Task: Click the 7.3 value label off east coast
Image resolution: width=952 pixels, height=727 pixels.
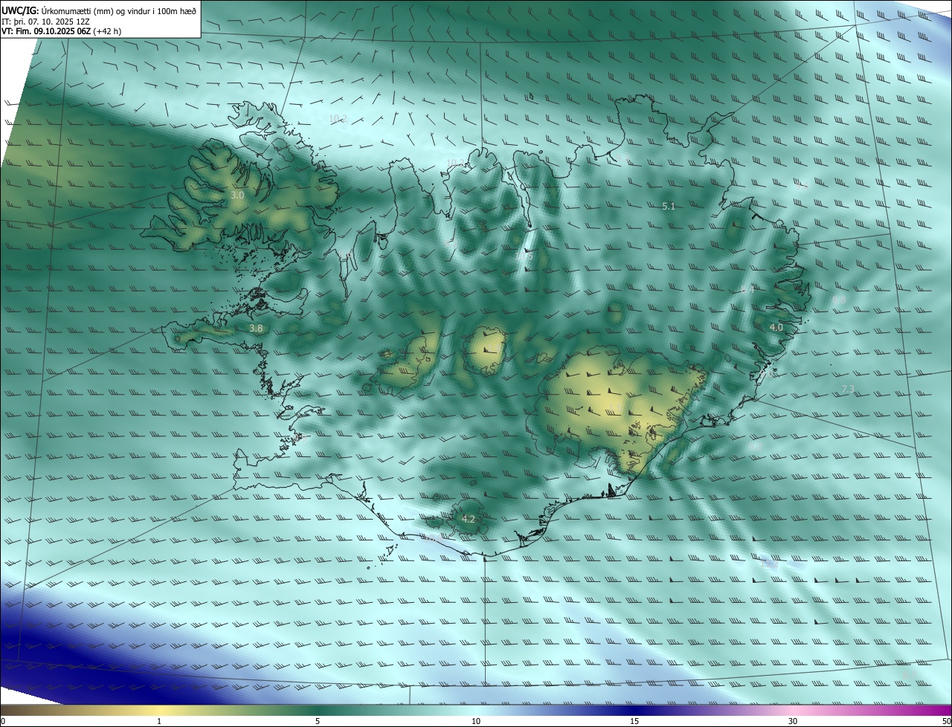Action: point(848,390)
